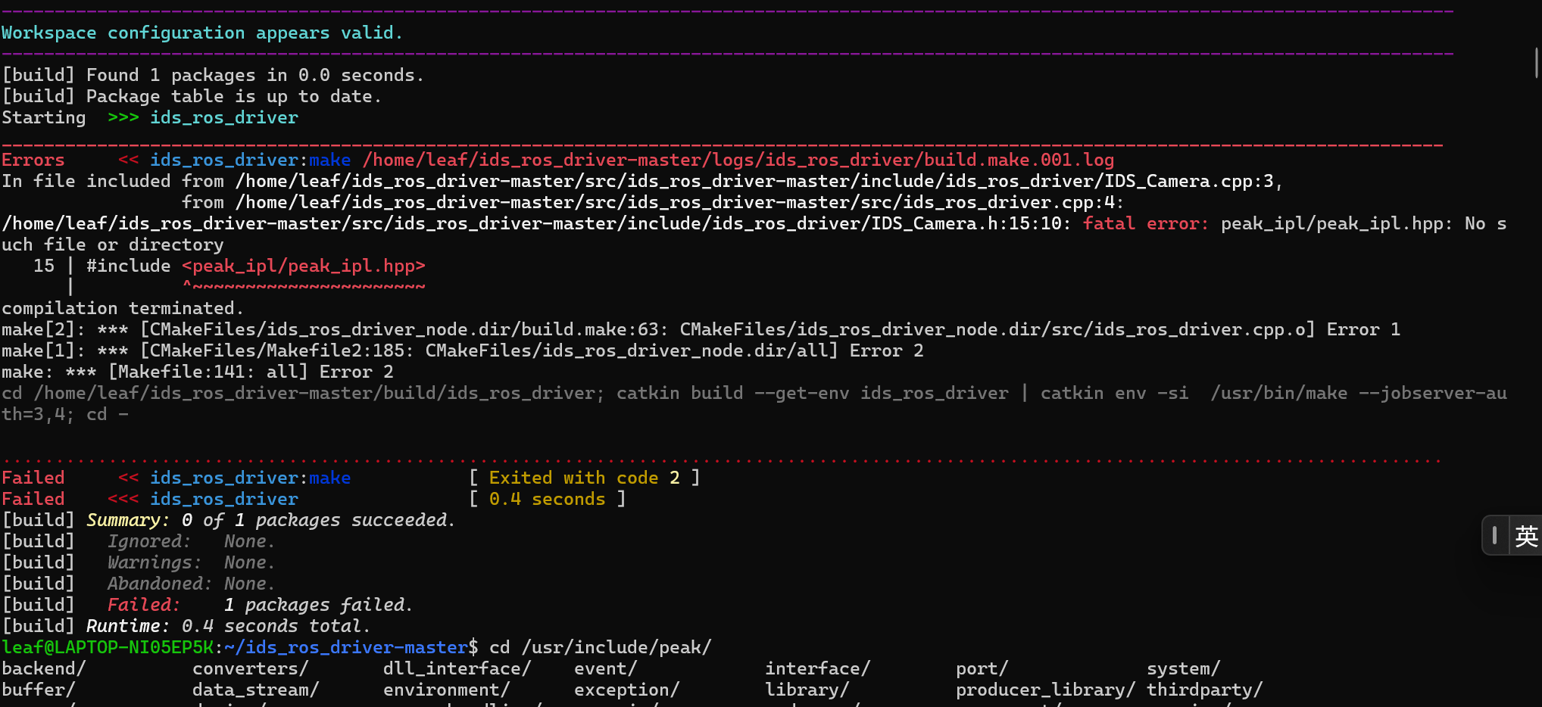1542x707 pixels.
Task: Click the line '[build] Found 1 packages in 0.0 seconds.'
Action: [213, 76]
